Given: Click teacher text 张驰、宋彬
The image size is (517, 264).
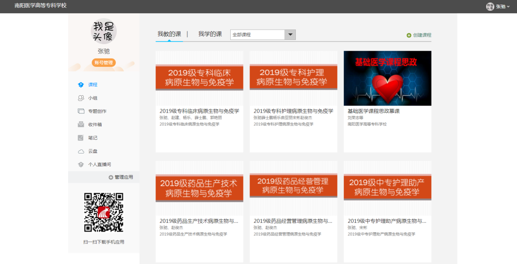Looking at the screenshot, I should coord(357,228).
